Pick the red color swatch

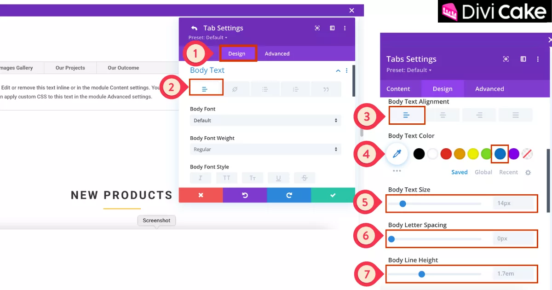tap(446, 154)
